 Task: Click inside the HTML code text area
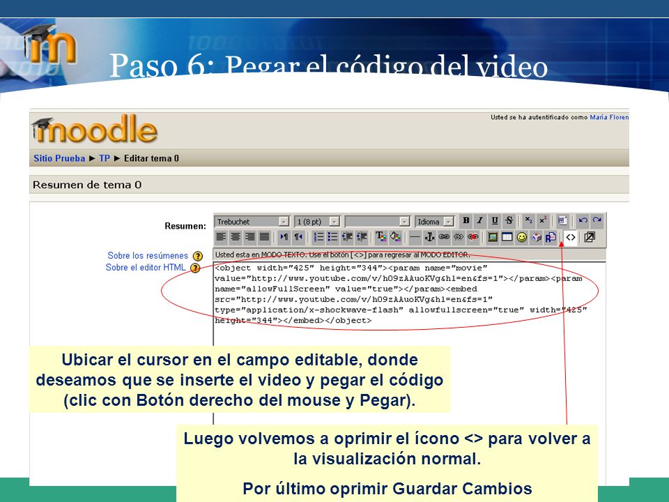point(410,342)
